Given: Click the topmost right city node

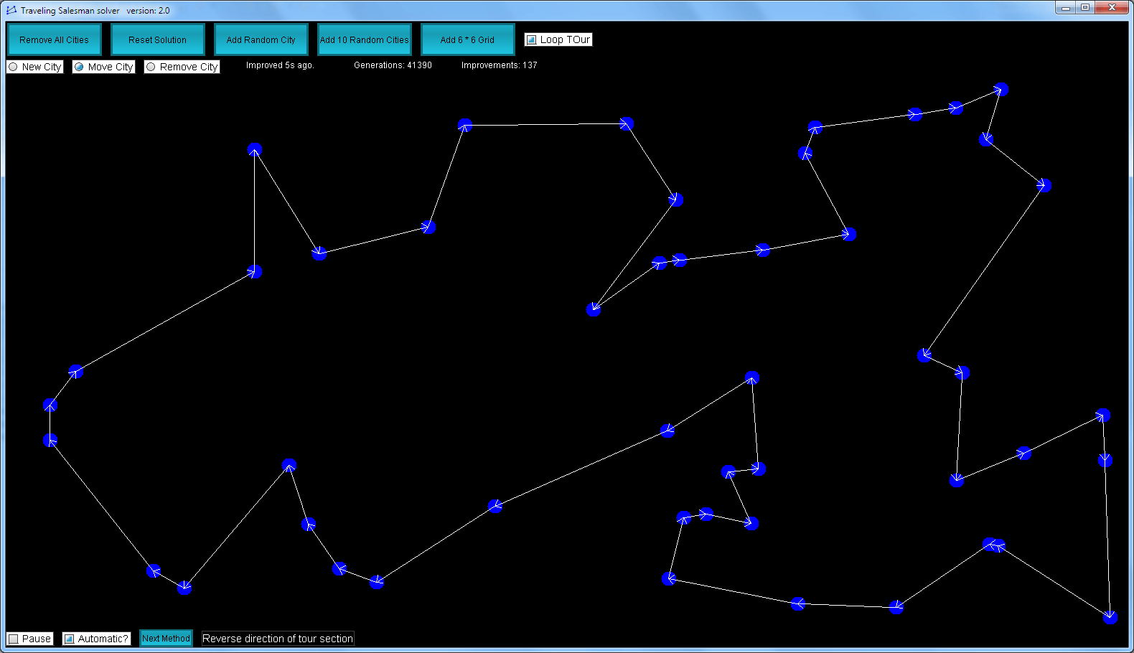Looking at the screenshot, I should (1002, 90).
